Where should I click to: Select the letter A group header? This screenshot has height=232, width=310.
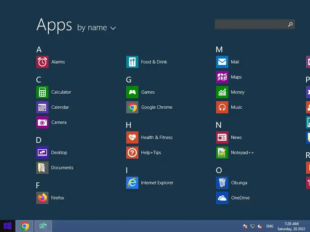(x=39, y=50)
